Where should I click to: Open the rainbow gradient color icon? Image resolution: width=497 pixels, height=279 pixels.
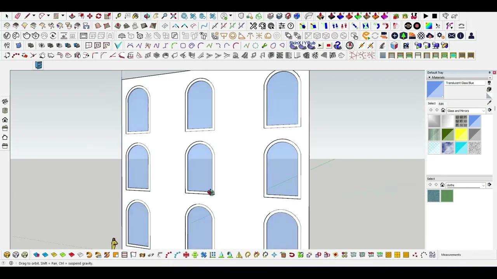429,26
